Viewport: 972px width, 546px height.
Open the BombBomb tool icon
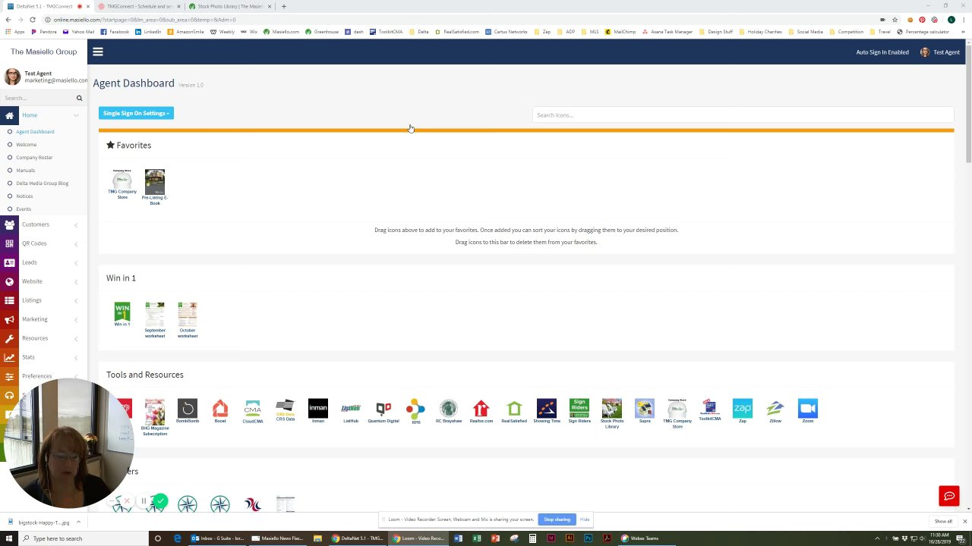click(x=188, y=411)
